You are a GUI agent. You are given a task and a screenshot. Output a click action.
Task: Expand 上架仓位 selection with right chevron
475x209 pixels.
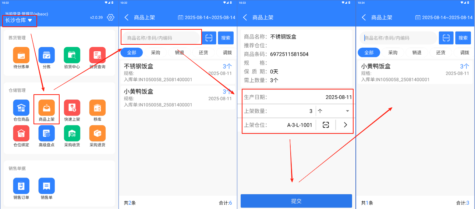345,125
